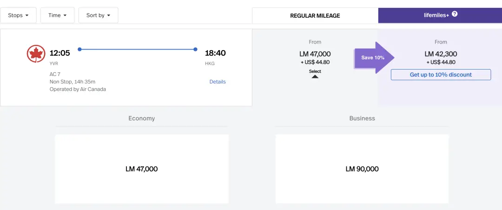Image resolution: width=502 pixels, height=210 pixels.
Task: Click the 12:05 departure time
Action: point(59,53)
